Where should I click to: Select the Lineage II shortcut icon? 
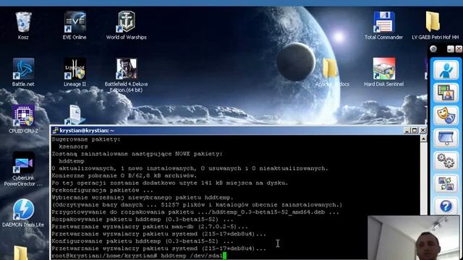[x=75, y=69]
